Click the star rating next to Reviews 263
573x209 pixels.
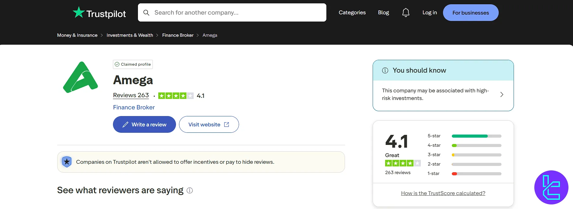click(176, 96)
